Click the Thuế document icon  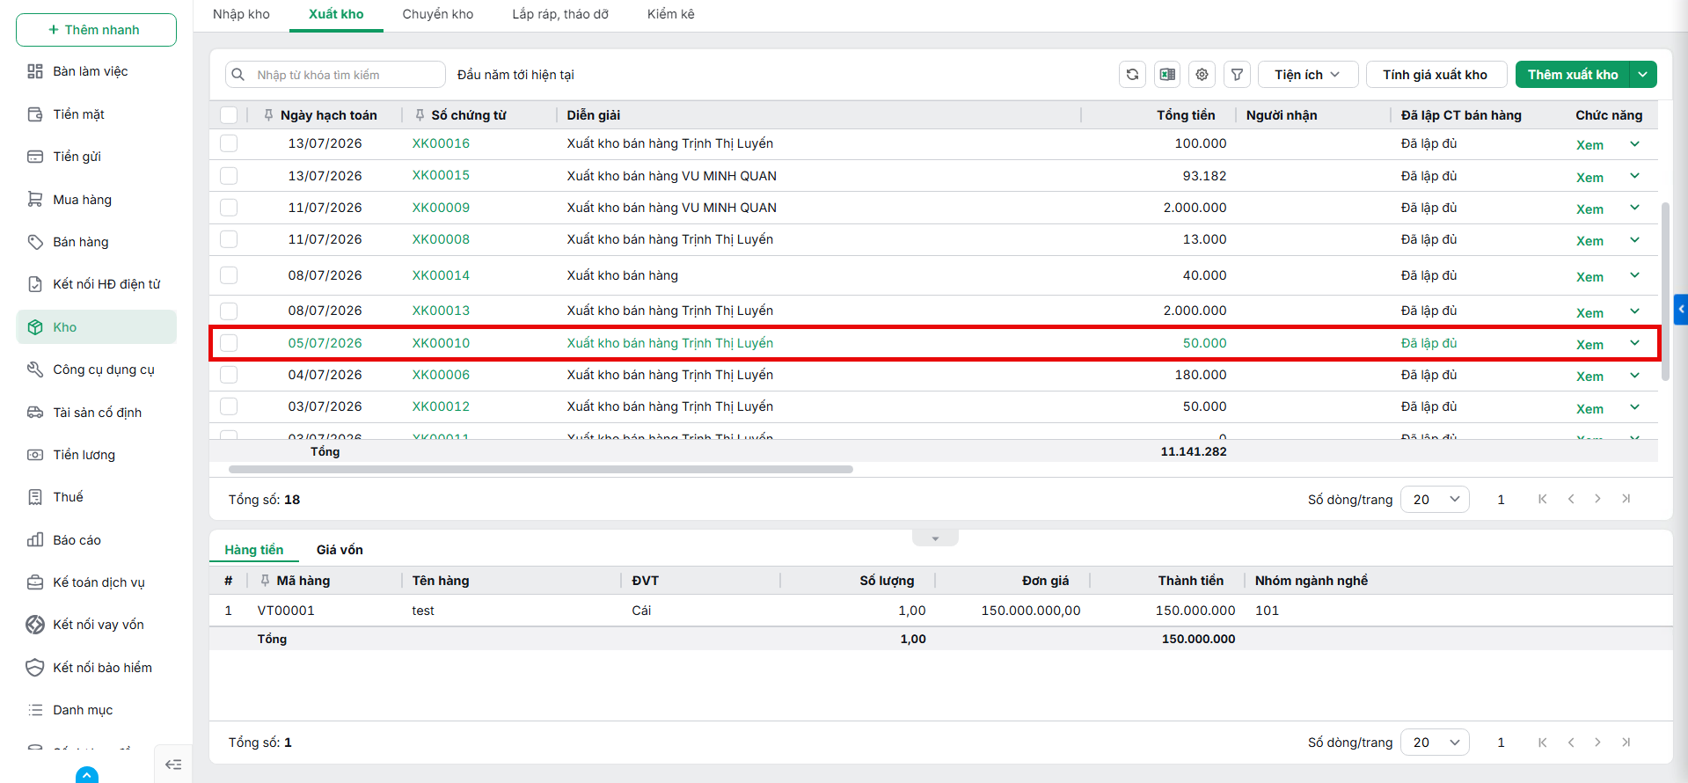(35, 497)
